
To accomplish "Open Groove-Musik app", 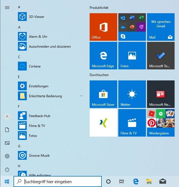I will pos(39,156).
